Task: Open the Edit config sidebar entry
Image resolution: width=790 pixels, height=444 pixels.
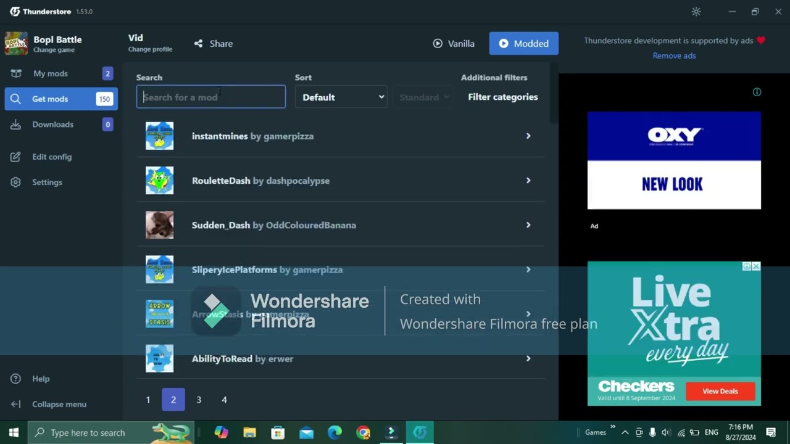Action: 61,157
